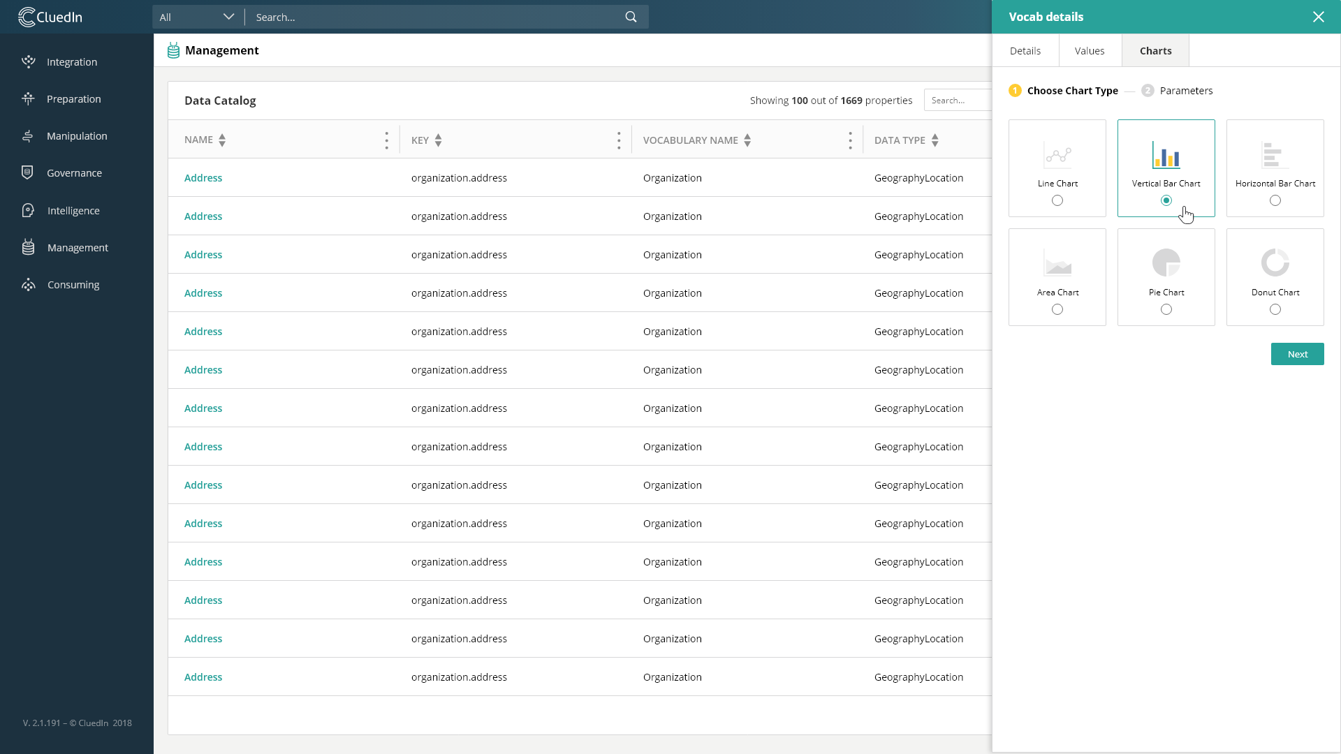Click the Area Chart icon
1341x754 pixels.
[1057, 263]
